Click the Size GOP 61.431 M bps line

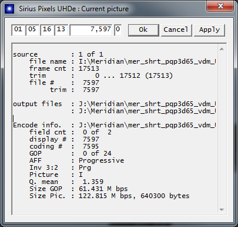[79, 189]
